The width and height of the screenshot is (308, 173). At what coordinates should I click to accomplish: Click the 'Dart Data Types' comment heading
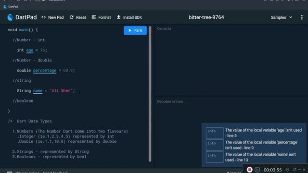pos(34,121)
